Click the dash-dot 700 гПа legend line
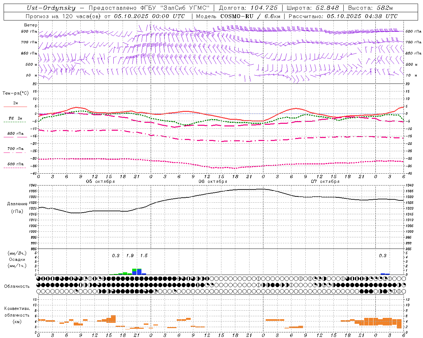Screen dimensions: 423x338 click(15, 152)
